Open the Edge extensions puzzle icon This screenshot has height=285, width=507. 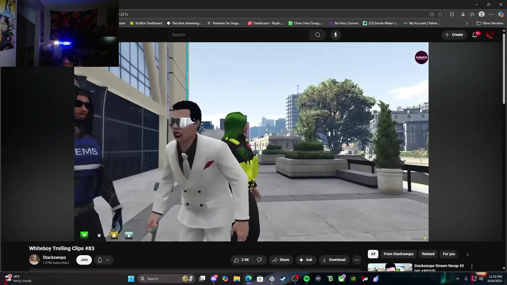coord(452,14)
